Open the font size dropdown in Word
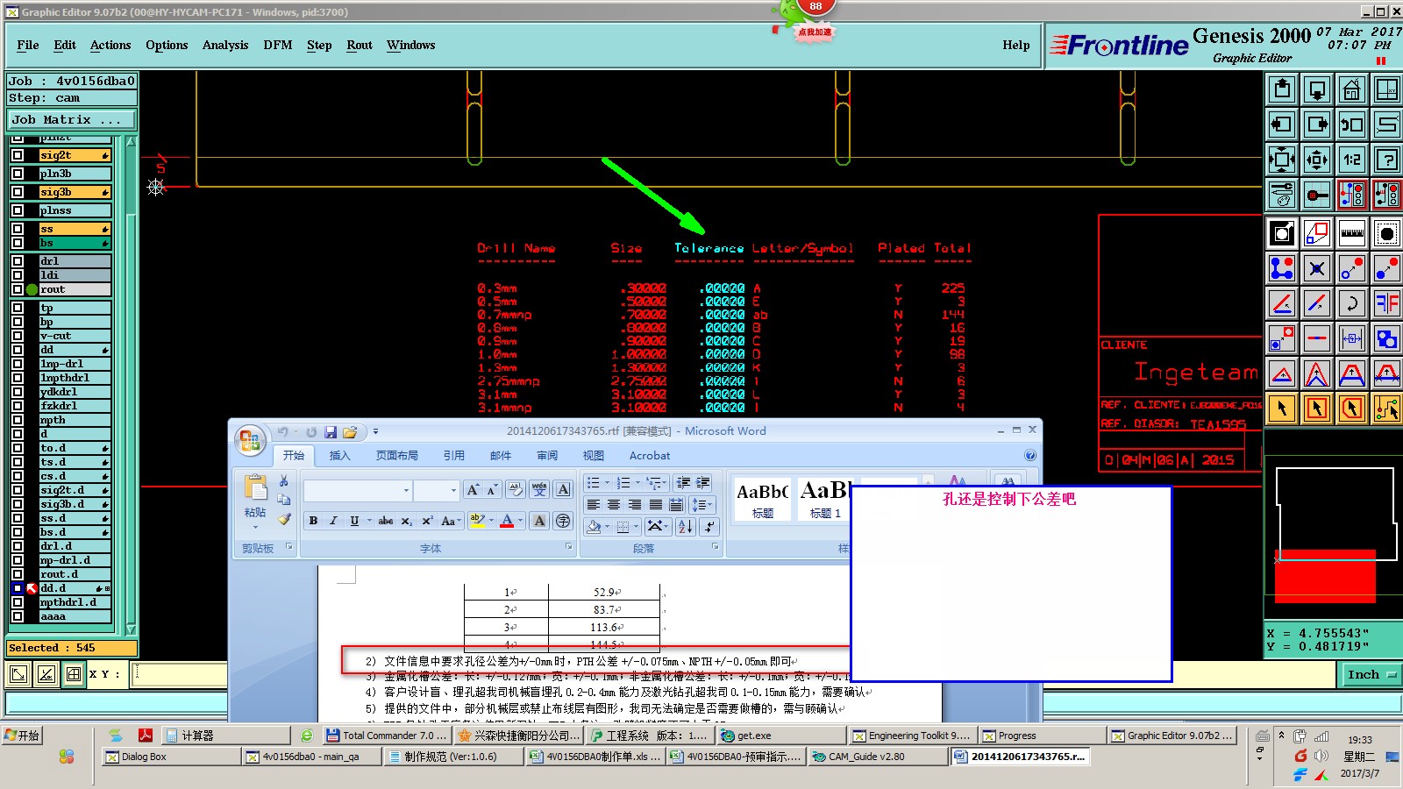The height and width of the screenshot is (789, 1403). coord(453,490)
